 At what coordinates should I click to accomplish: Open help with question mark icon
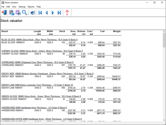click(67, 12)
